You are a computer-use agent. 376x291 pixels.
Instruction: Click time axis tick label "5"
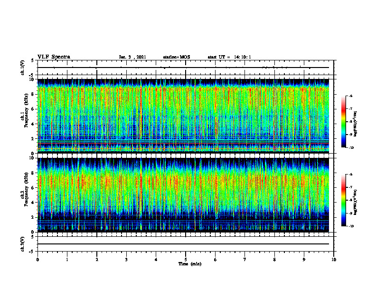point(186,260)
